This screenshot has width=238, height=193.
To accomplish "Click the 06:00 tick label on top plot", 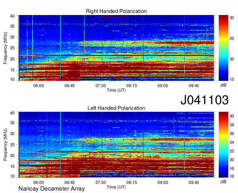I will pos(38,86).
